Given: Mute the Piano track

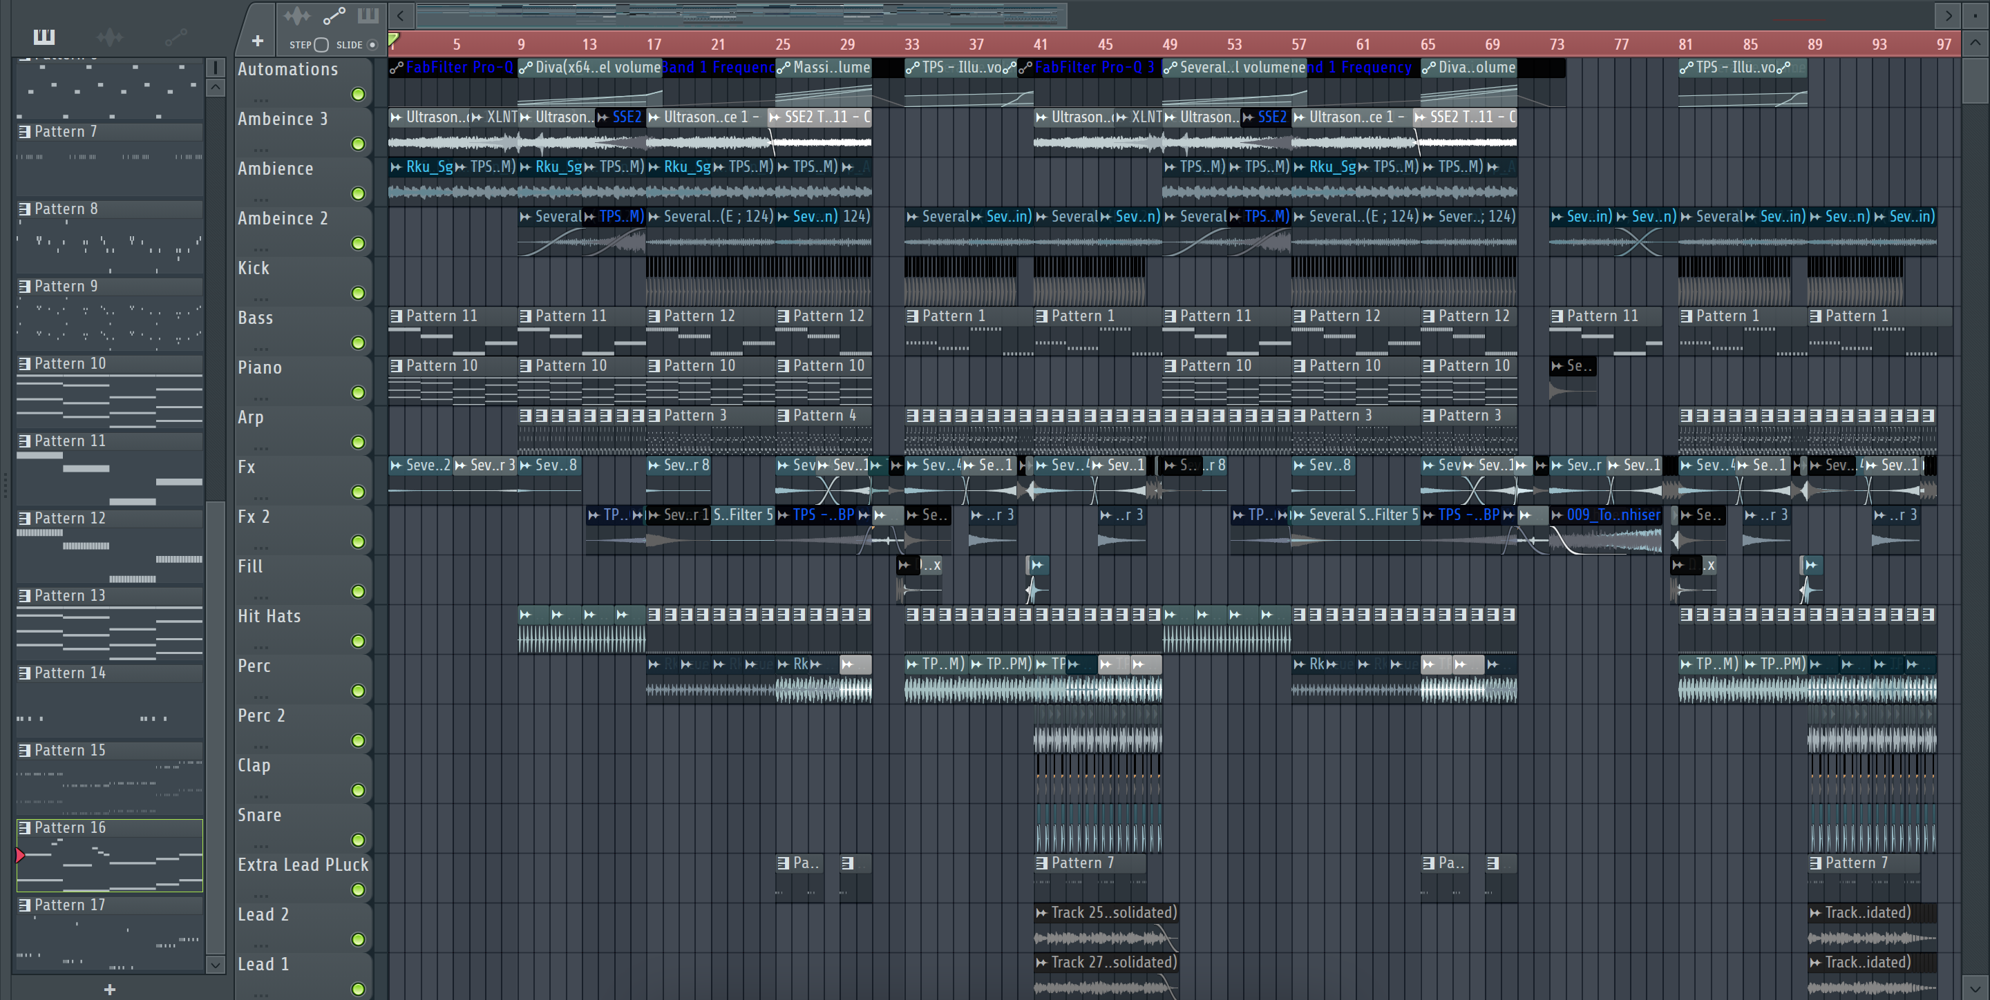Looking at the screenshot, I should click(359, 392).
